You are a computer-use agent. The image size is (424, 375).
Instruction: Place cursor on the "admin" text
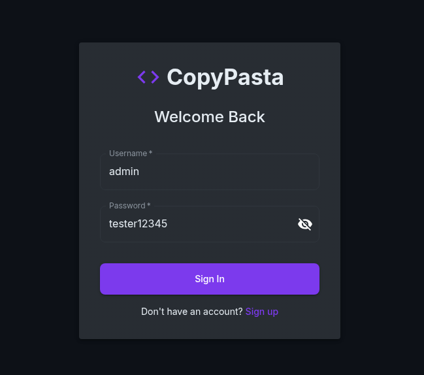pyautogui.click(x=124, y=172)
